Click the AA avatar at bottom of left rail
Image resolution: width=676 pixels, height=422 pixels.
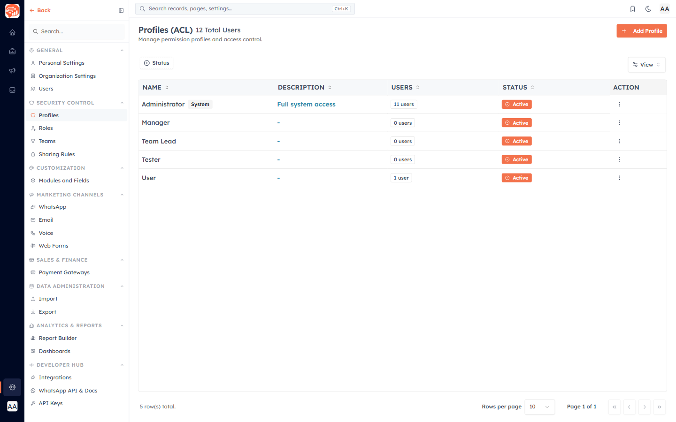[x=12, y=407]
